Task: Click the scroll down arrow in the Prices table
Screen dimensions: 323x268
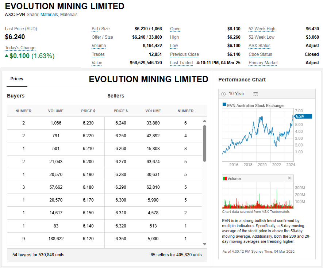Action: 204,244
